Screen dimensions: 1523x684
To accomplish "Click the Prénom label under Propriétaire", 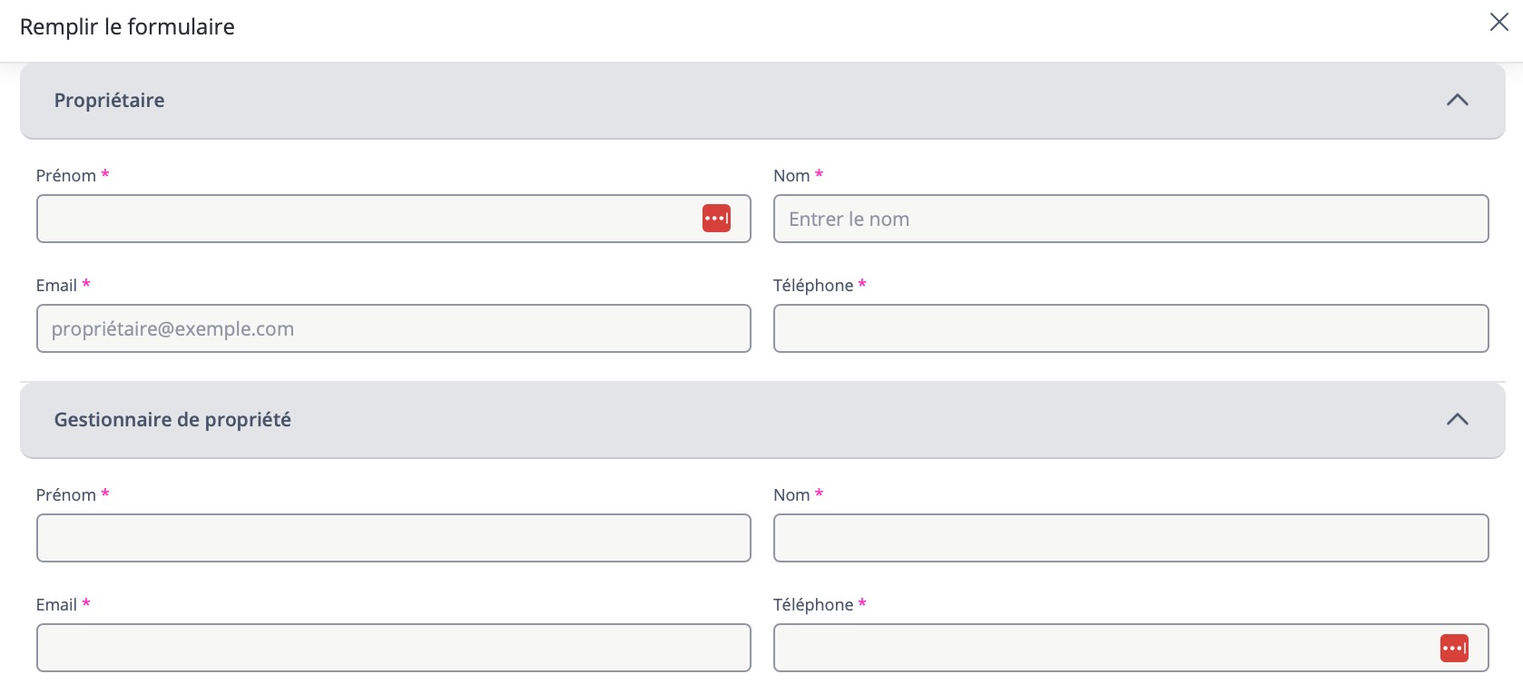I will 65,176.
